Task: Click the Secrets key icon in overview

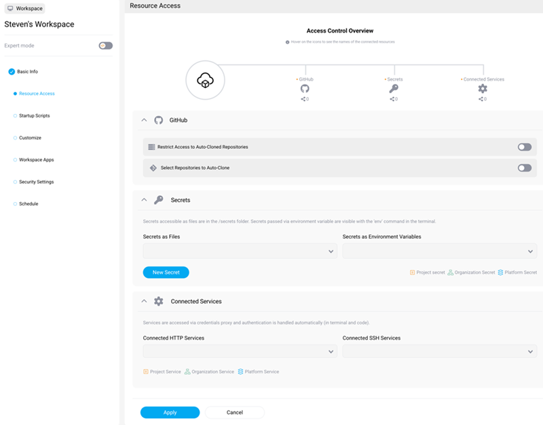Action: [x=394, y=89]
